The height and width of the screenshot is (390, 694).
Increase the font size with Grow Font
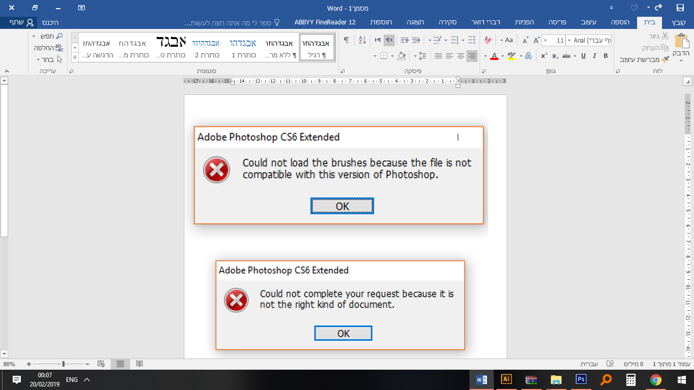point(537,40)
